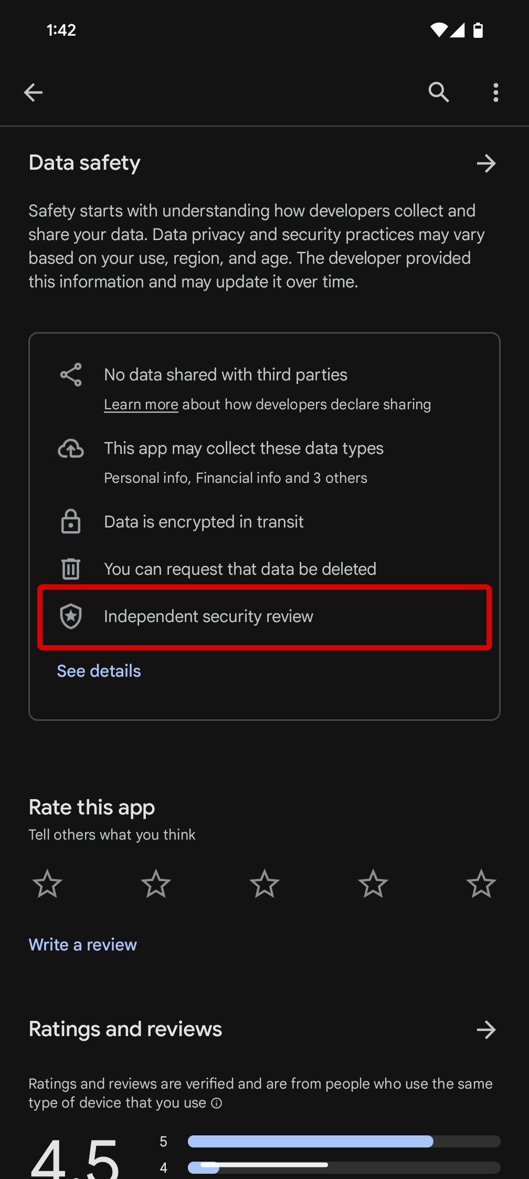Open the Rate this app section heading
529x1179 pixels.
(91, 808)
